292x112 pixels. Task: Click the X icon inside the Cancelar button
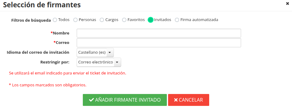(x=176, y=100)
